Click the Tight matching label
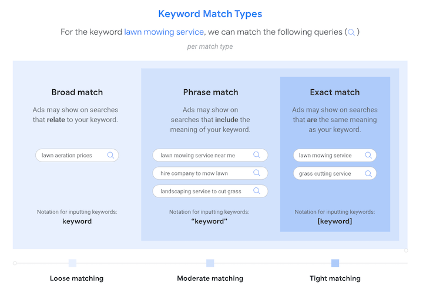 tap(335, 278)
